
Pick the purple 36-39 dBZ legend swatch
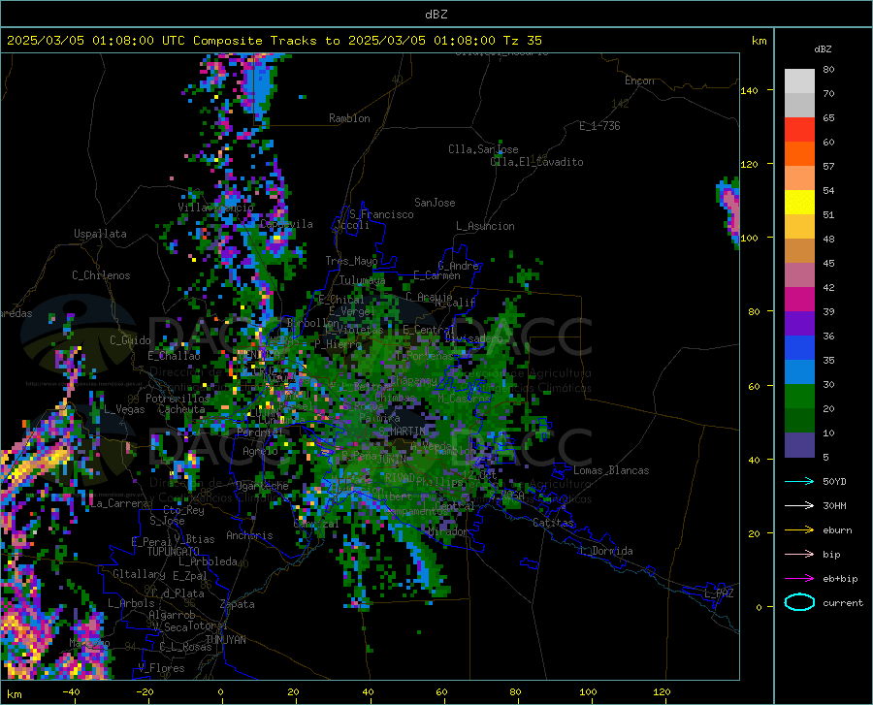[799, 324]
